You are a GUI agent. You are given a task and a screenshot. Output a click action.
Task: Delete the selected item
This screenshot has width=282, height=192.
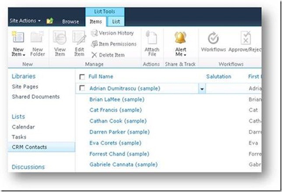click(x=109, y=55)
